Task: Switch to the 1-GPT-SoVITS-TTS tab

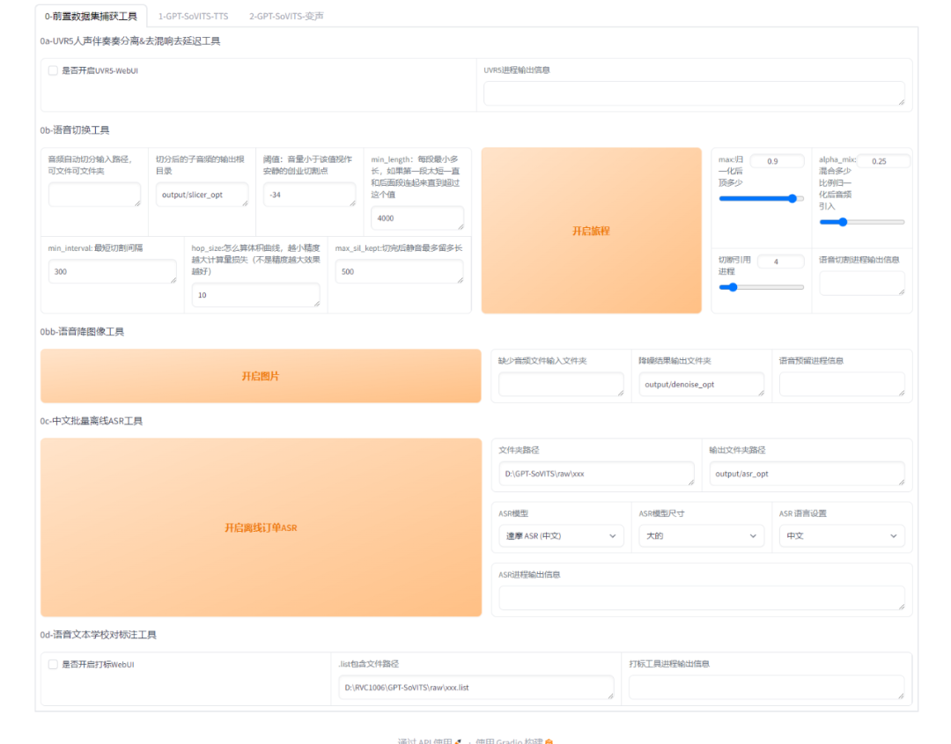Action: (x=193, y=17)
